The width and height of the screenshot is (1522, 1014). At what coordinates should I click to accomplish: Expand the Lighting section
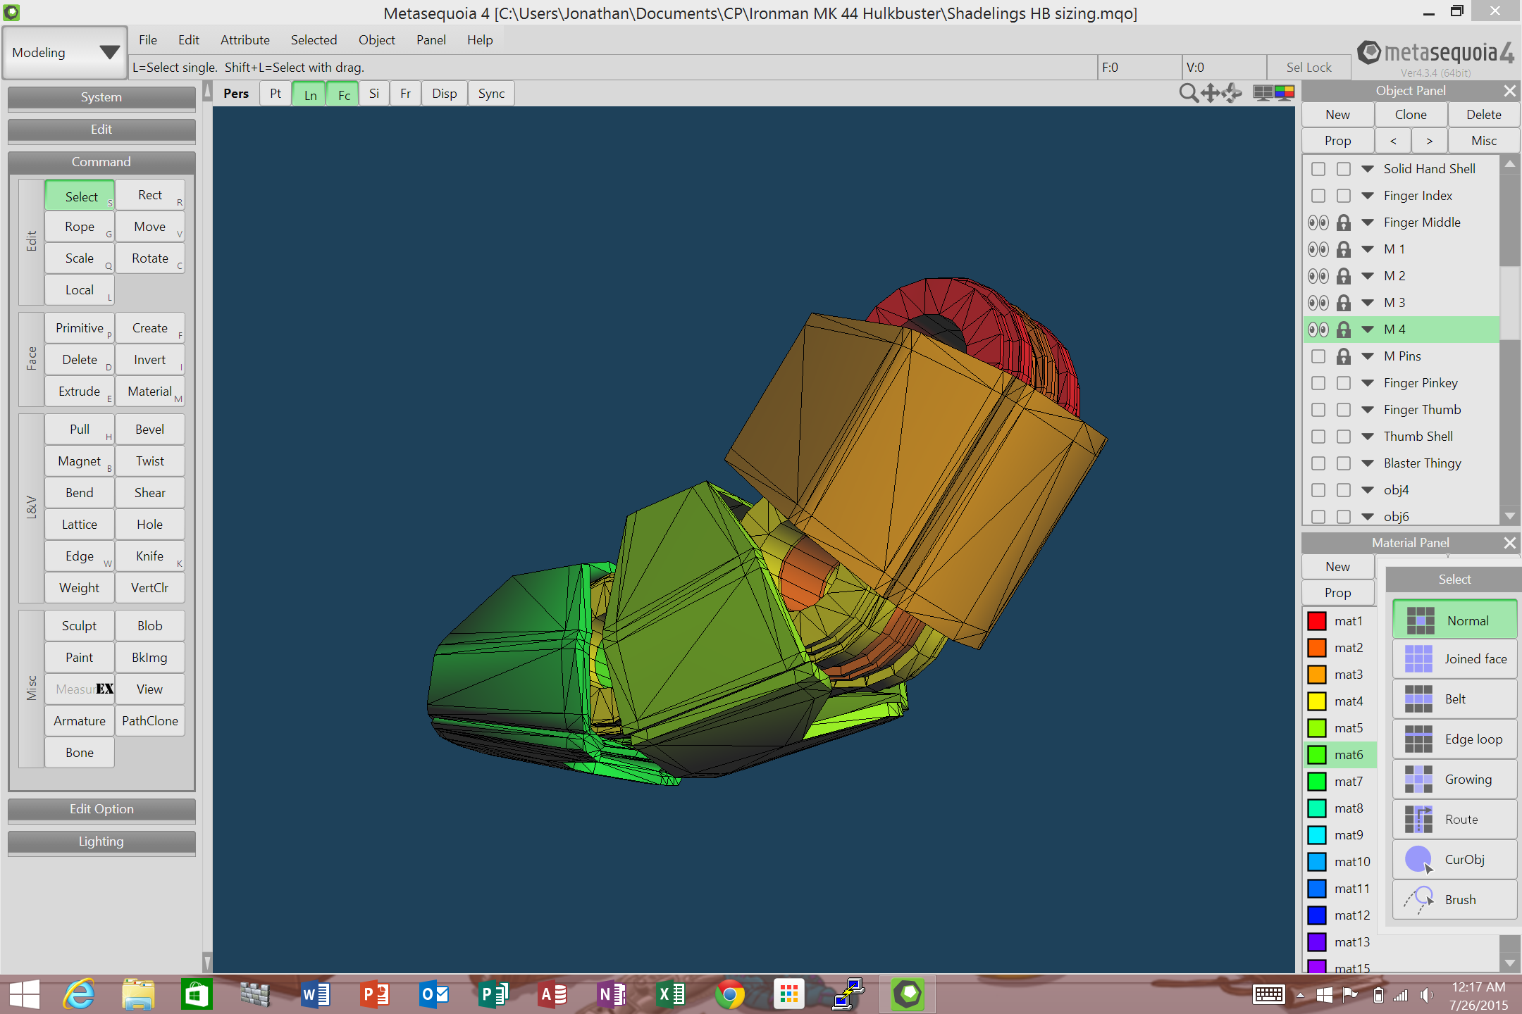101,841
